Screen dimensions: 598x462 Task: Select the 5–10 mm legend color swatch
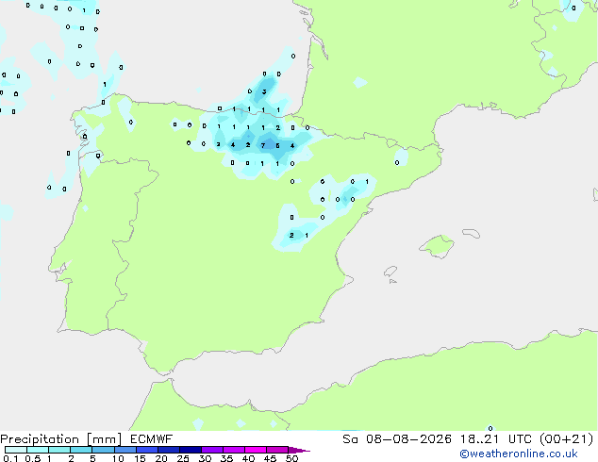pyautogui.click(x=104, y=450)
